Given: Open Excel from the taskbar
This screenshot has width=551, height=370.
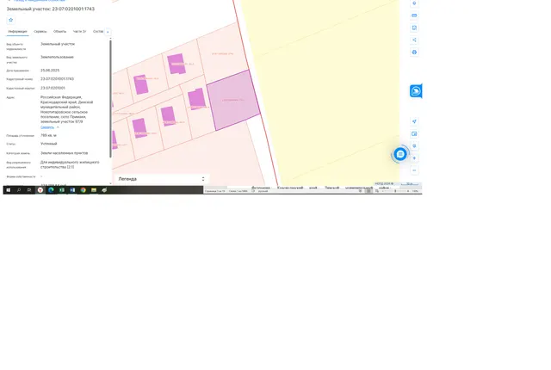Looking at the screenshot, I should pos(62,190).
